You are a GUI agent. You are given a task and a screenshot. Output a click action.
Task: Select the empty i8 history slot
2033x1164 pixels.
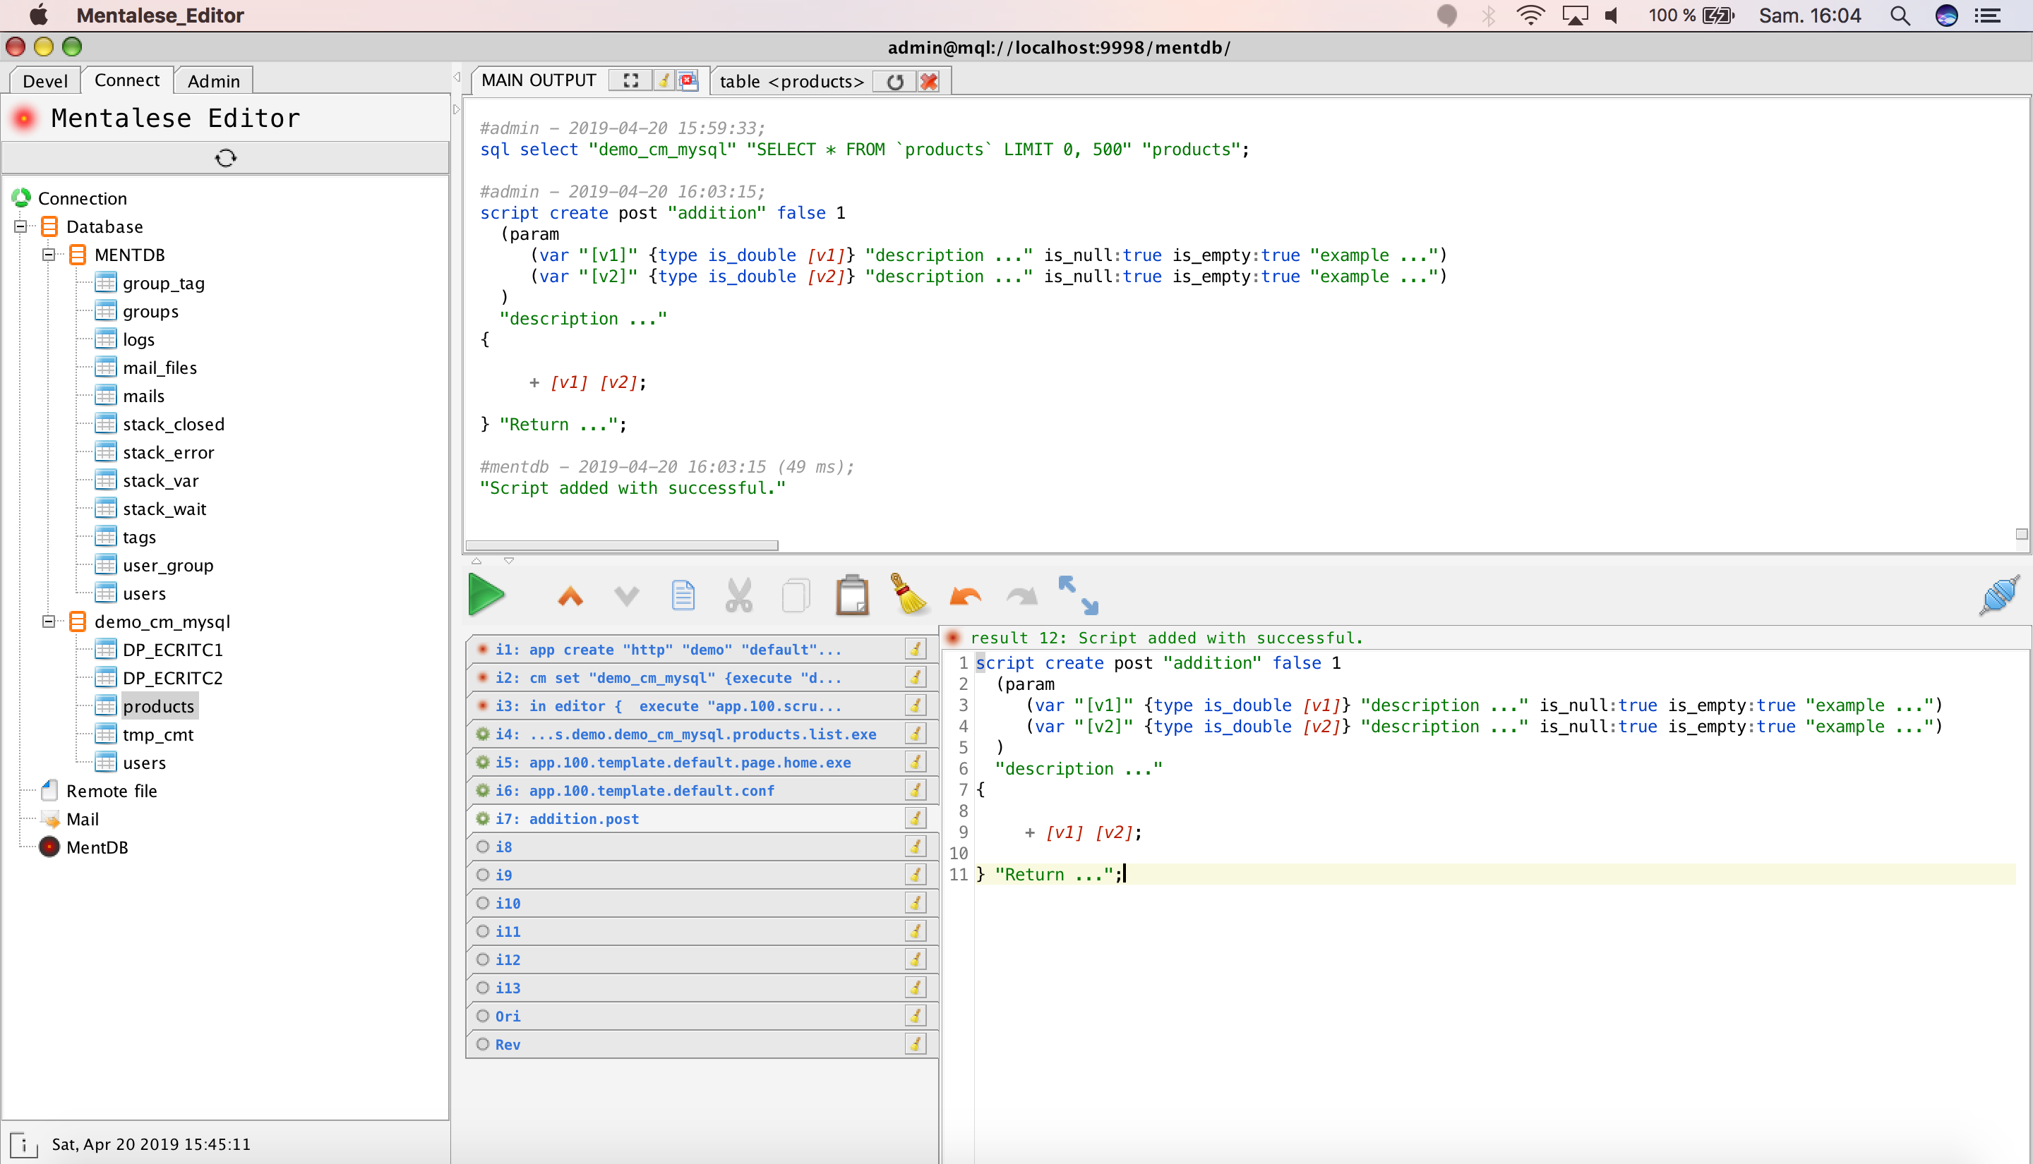pos(504,847)
